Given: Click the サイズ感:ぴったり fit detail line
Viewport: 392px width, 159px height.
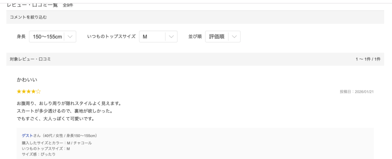Looking at the screenshot, I should point(39,154).
